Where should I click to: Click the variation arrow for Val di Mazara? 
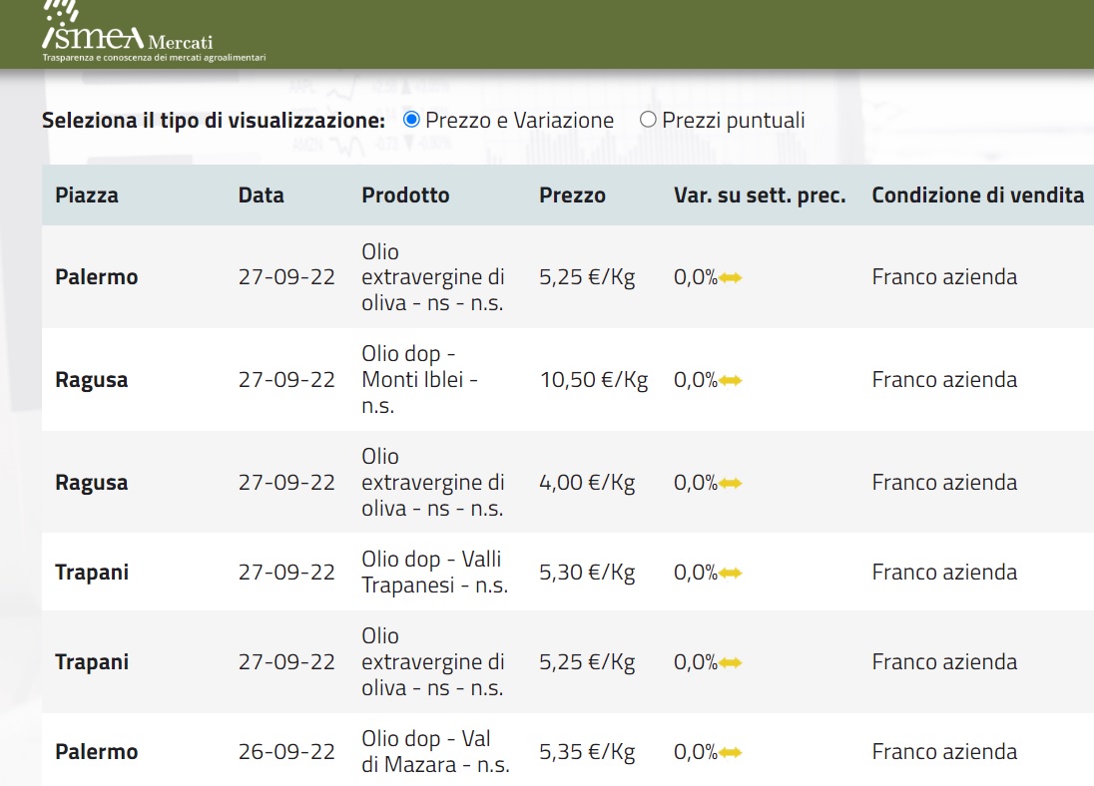(731, 752)
